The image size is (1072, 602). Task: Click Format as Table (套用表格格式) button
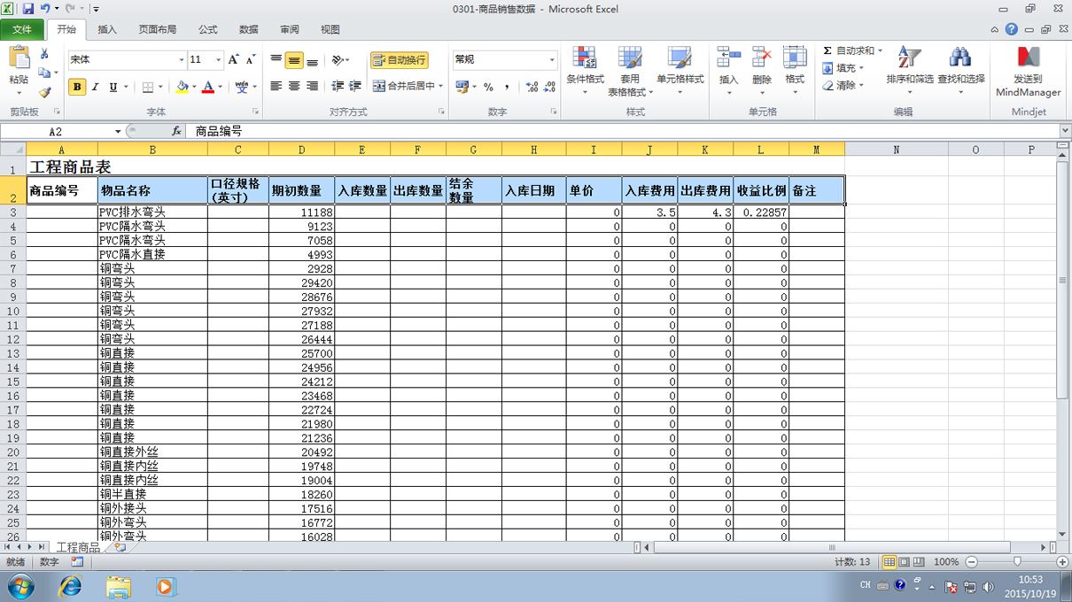tap(630, 71)
